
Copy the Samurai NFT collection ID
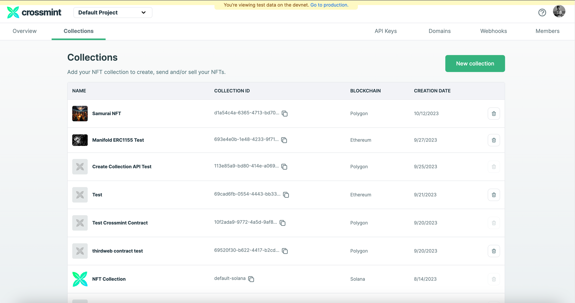(x=285, y=113)
